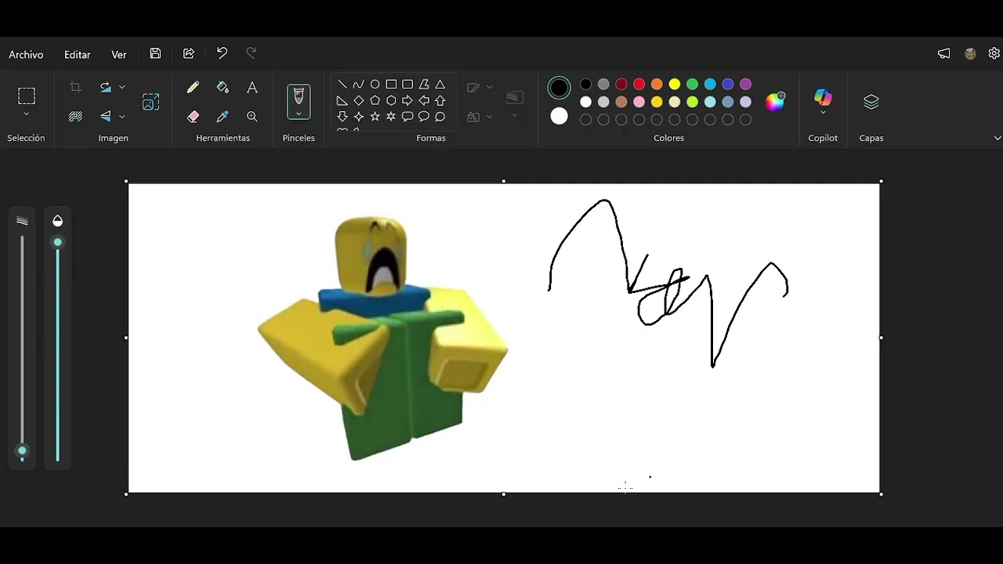Viewport: 1003px width, 564px height.
Task: Pick the purple color swatch
Action: pyautogui.click(x=746, y=84)
